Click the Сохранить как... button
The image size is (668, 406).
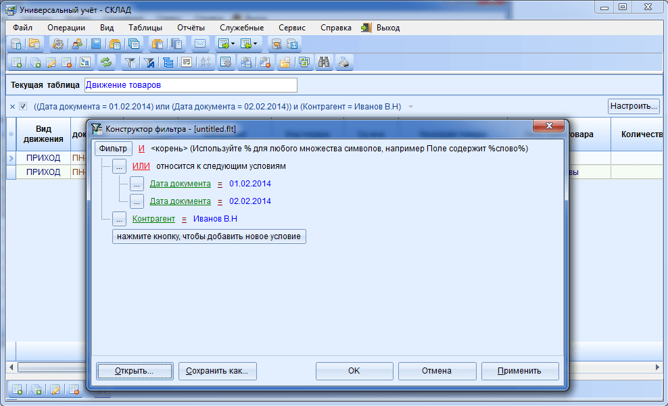pos(217,371)
